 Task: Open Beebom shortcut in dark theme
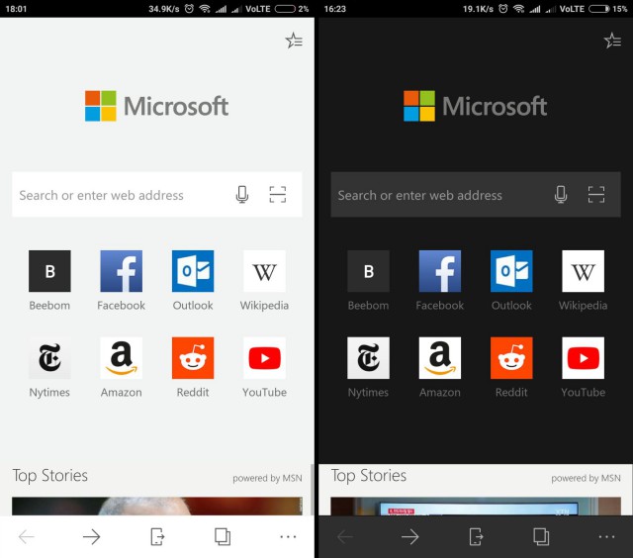tap(368, 281)
